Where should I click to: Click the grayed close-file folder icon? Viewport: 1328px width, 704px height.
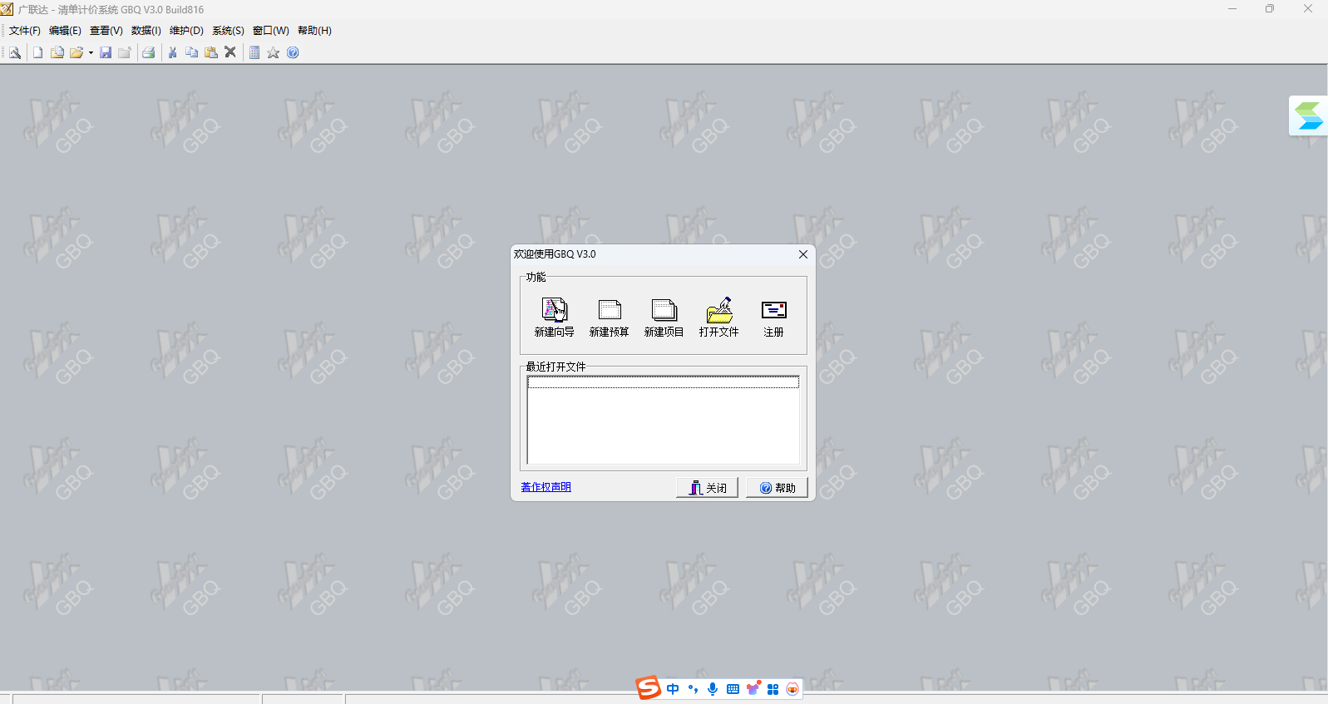125,52
